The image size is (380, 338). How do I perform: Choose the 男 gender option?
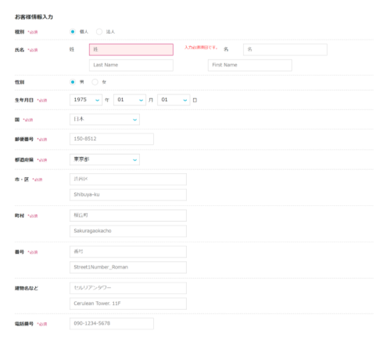pyautogui.click(x=73, y=82)
